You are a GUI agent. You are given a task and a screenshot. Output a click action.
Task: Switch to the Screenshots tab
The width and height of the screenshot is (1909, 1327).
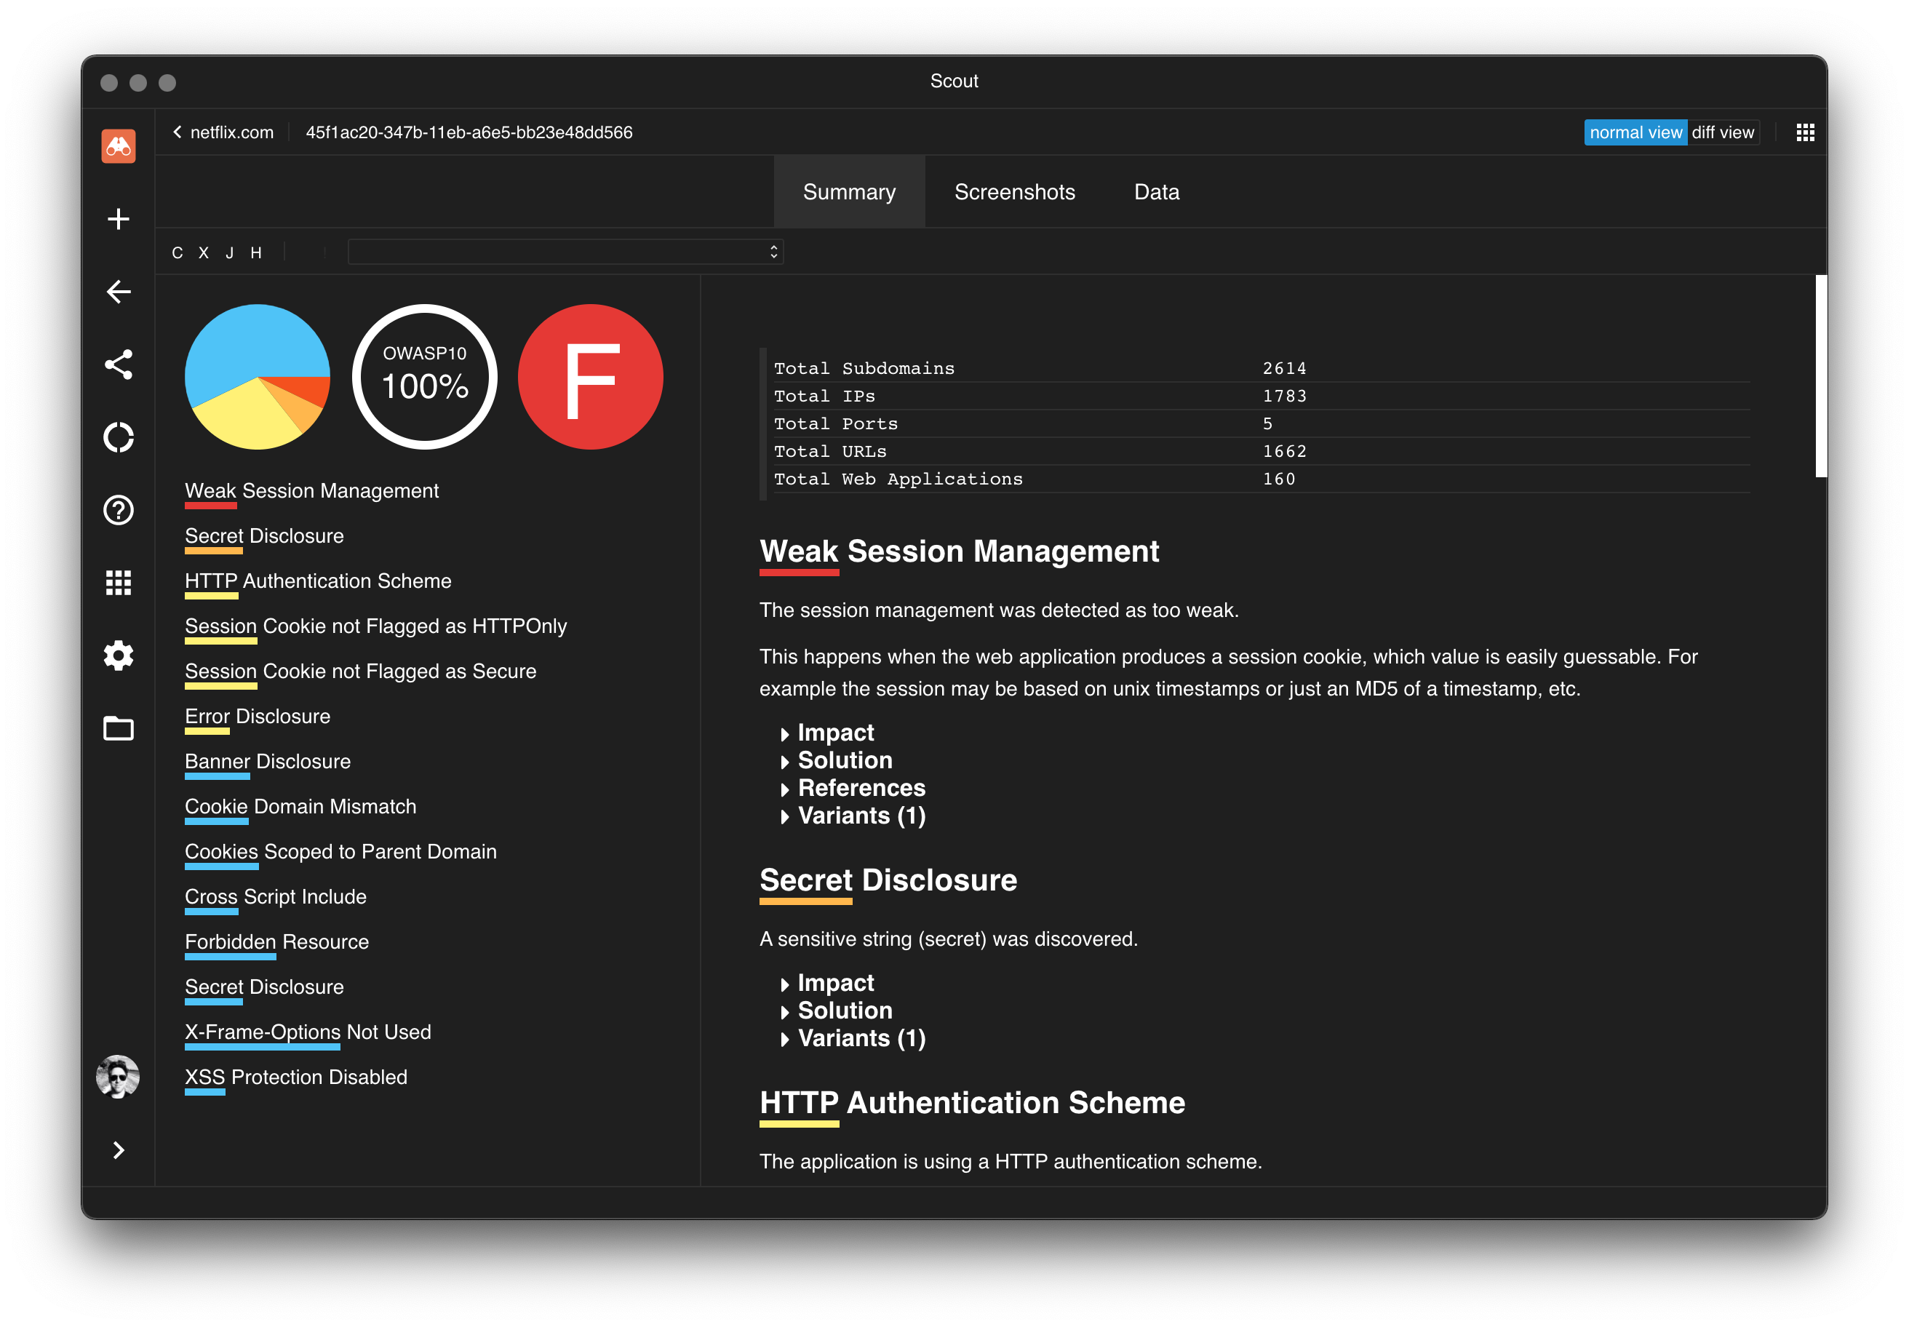click(1013, 192)
